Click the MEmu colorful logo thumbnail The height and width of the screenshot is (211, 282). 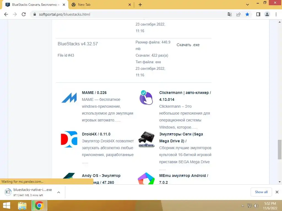point(146,179)
